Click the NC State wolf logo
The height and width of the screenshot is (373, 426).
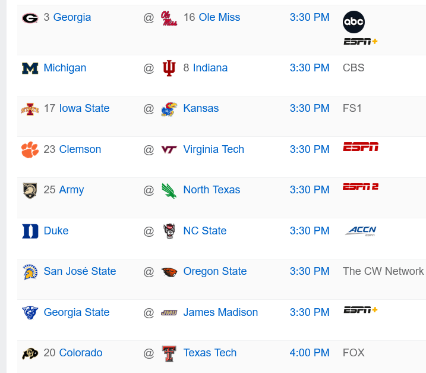coord(169,231)
